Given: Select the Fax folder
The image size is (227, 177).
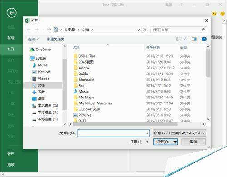Looking at the screenshot, I should pyautogui.click(x=79, y=86).
